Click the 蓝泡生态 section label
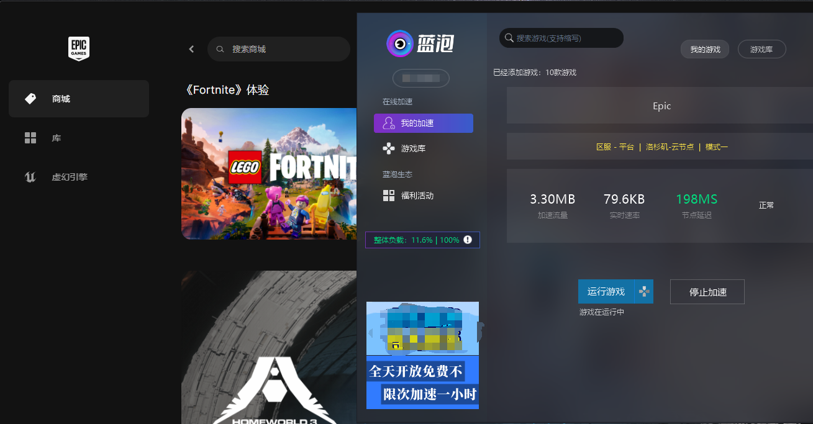The width and height of the screenshot is (813, 424). click(397, 174)
